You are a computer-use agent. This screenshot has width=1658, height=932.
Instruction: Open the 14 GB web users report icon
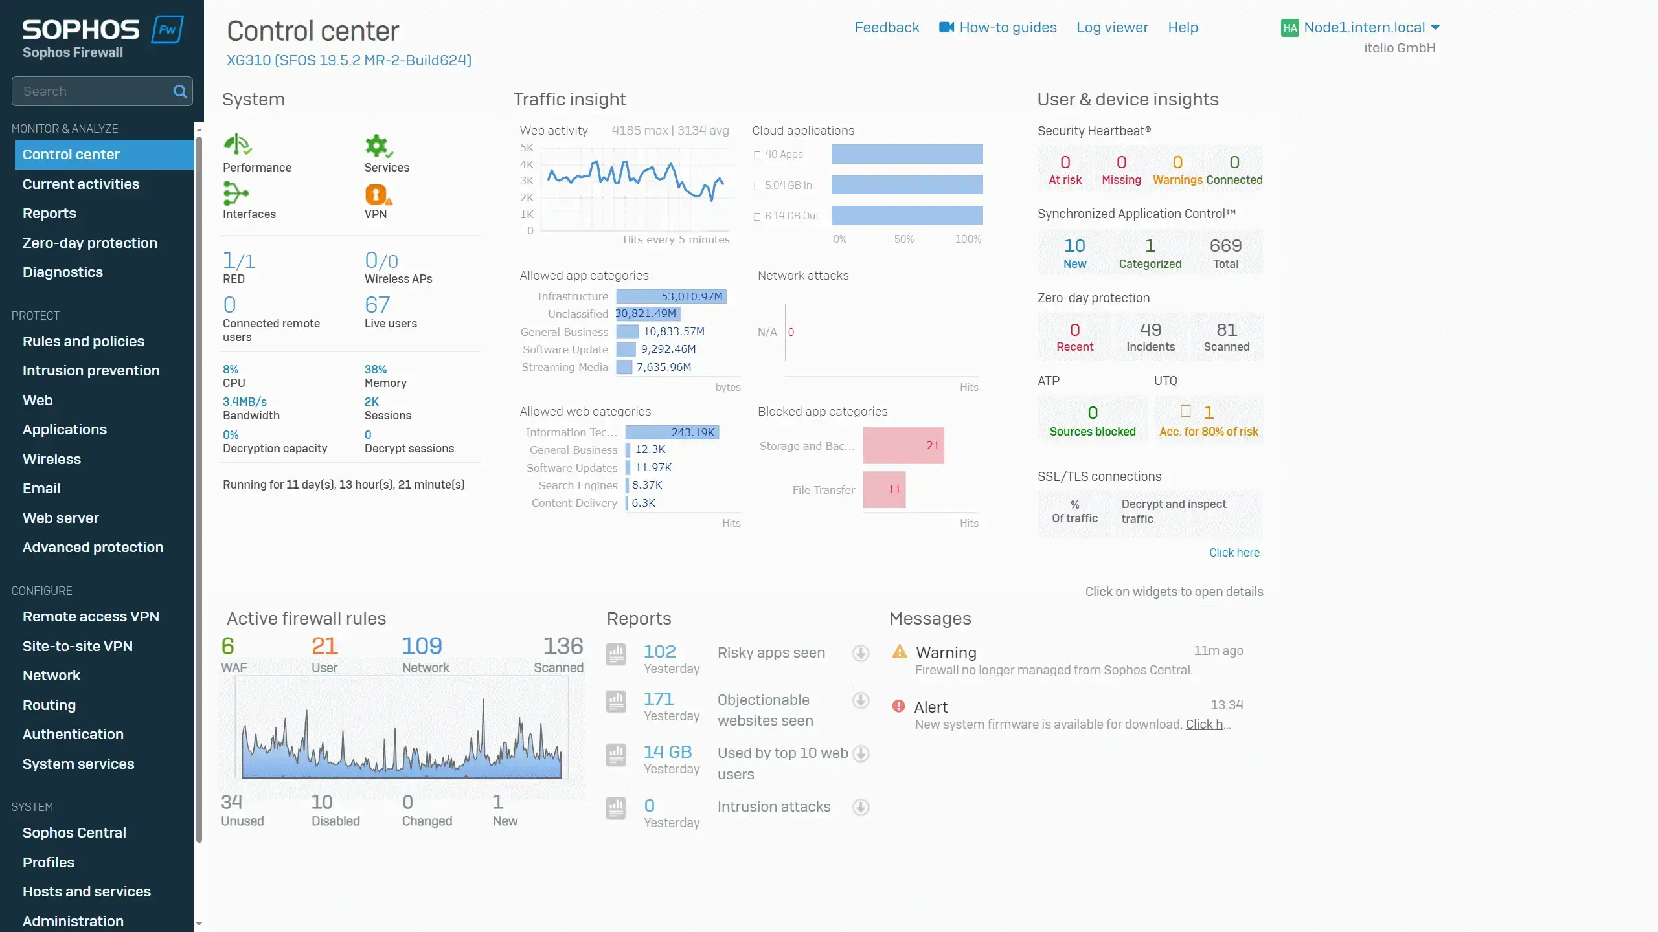616,754
